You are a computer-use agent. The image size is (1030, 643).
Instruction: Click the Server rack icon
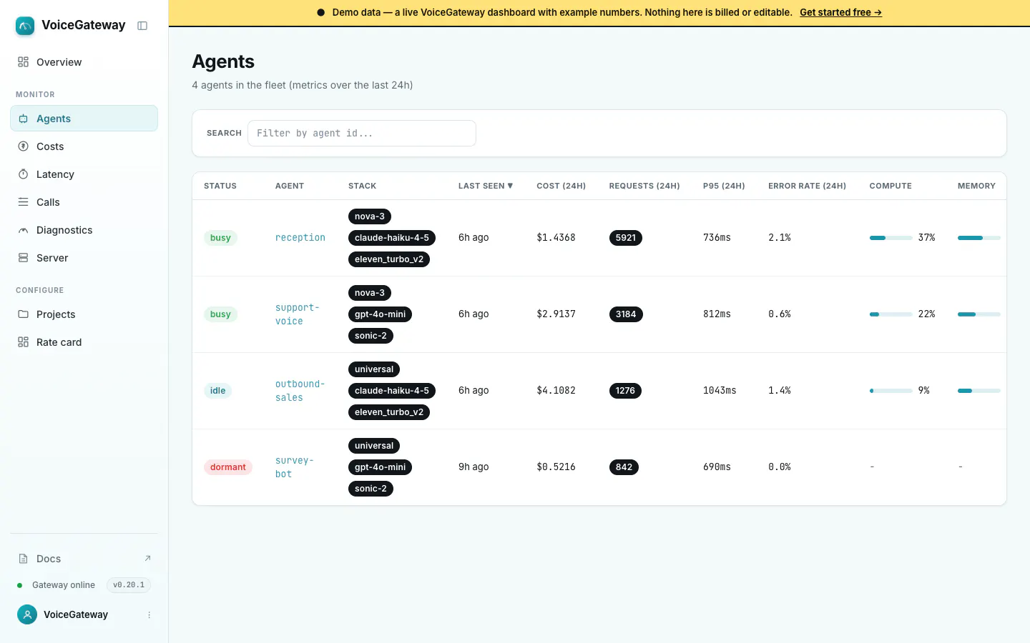pyautogui.click(x=24, y=258)
